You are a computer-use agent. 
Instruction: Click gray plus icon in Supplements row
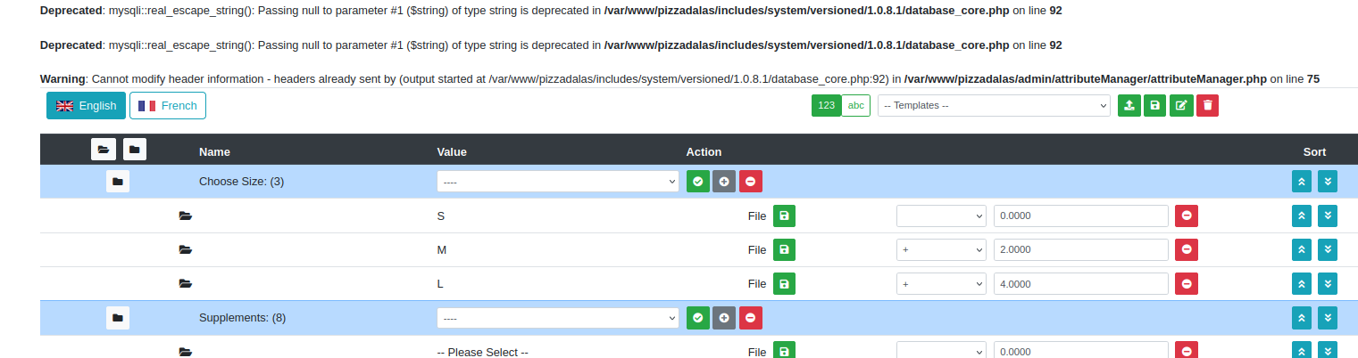coord(724,318)
